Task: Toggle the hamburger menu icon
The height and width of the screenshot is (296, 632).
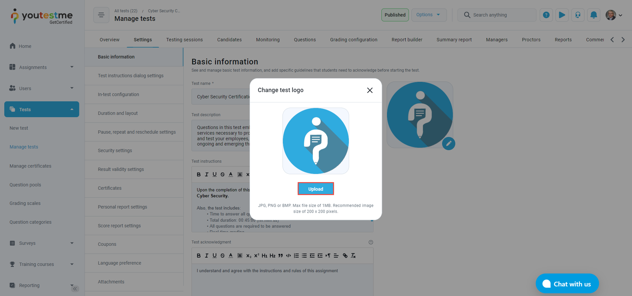Action: click(101, 15)
